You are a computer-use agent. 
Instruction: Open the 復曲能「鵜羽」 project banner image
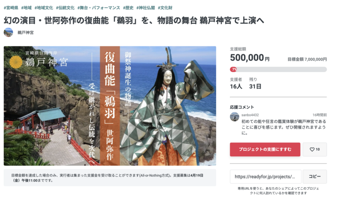click(x=110, y=106)
